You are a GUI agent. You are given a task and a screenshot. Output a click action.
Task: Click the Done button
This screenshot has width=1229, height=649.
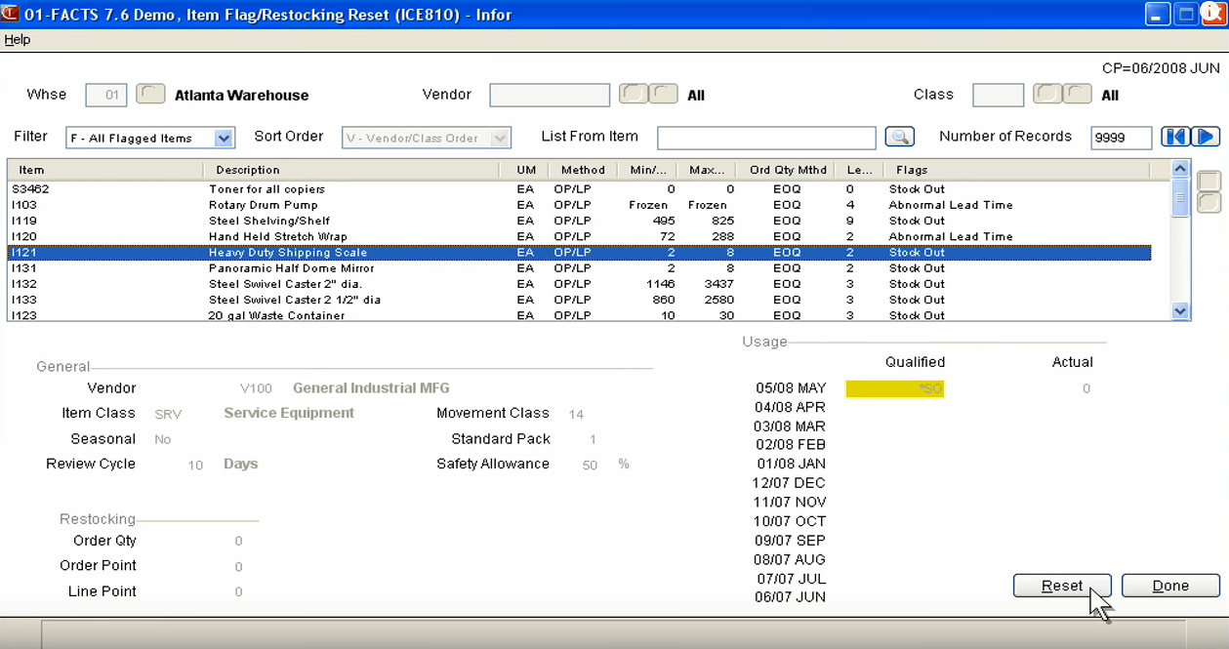(x=1169, y=586)
